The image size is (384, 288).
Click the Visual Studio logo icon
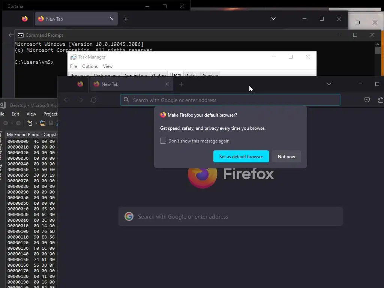pos(3,105)
